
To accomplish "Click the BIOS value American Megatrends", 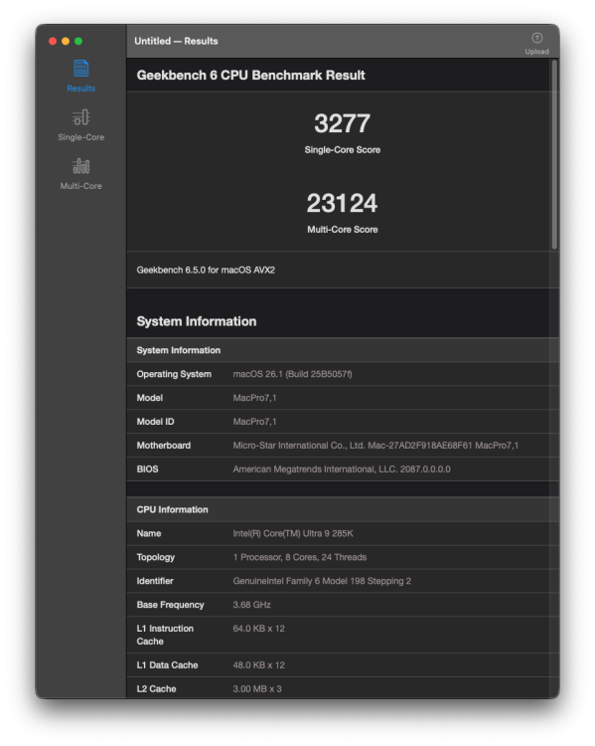I will click(x=342, y=469).
